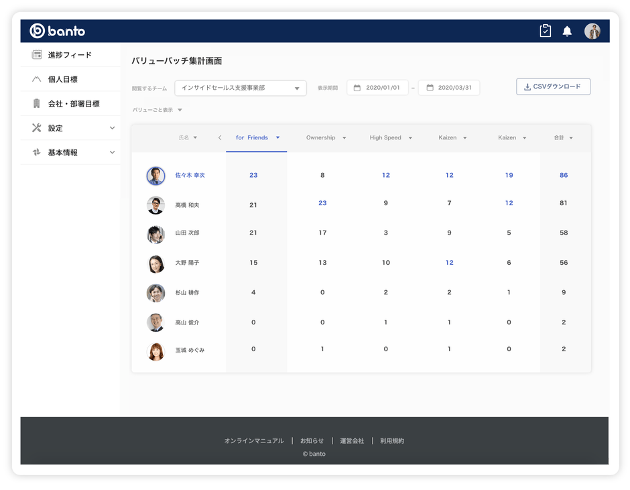Open the 進捗フィード feed via its calendar icon
Image resolution: width=630 pixels, height=490 pixels.
point(36,54)
